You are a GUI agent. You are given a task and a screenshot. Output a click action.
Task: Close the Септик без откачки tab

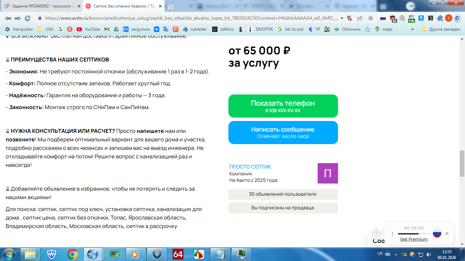[160, 6]
